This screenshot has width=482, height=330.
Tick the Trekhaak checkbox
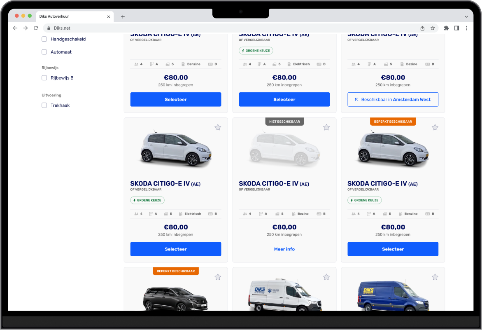point(44,105)
